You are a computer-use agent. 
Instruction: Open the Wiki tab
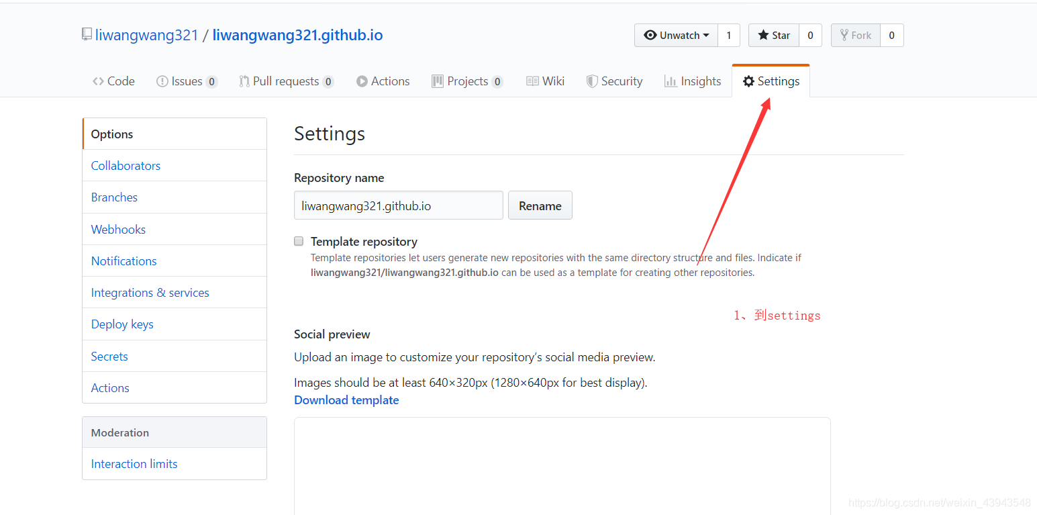pos(545,81)
